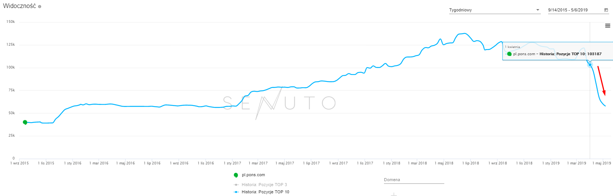Click the 1 sty 2018 axis label
Screen dimensions: 613x196
pos(392,163)
